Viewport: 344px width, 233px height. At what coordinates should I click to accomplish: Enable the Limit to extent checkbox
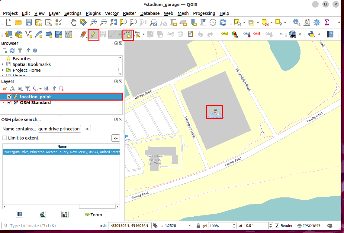(5, 138)
